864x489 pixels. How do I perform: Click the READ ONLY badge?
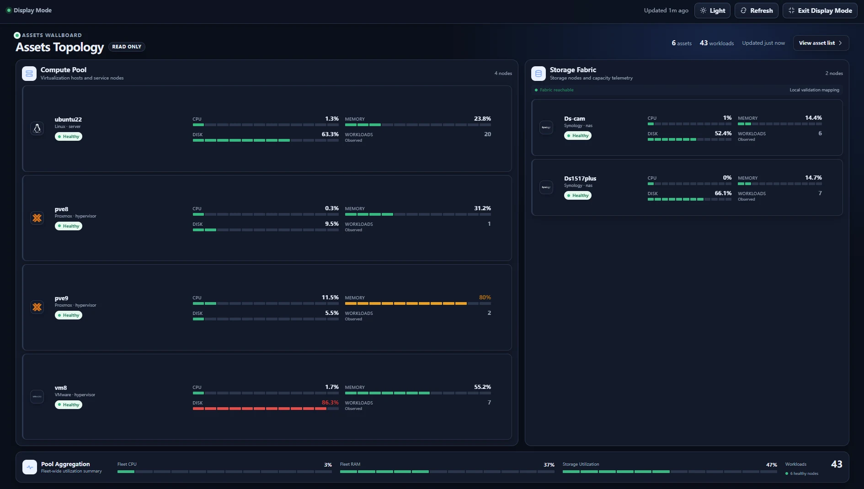point(127,47)
